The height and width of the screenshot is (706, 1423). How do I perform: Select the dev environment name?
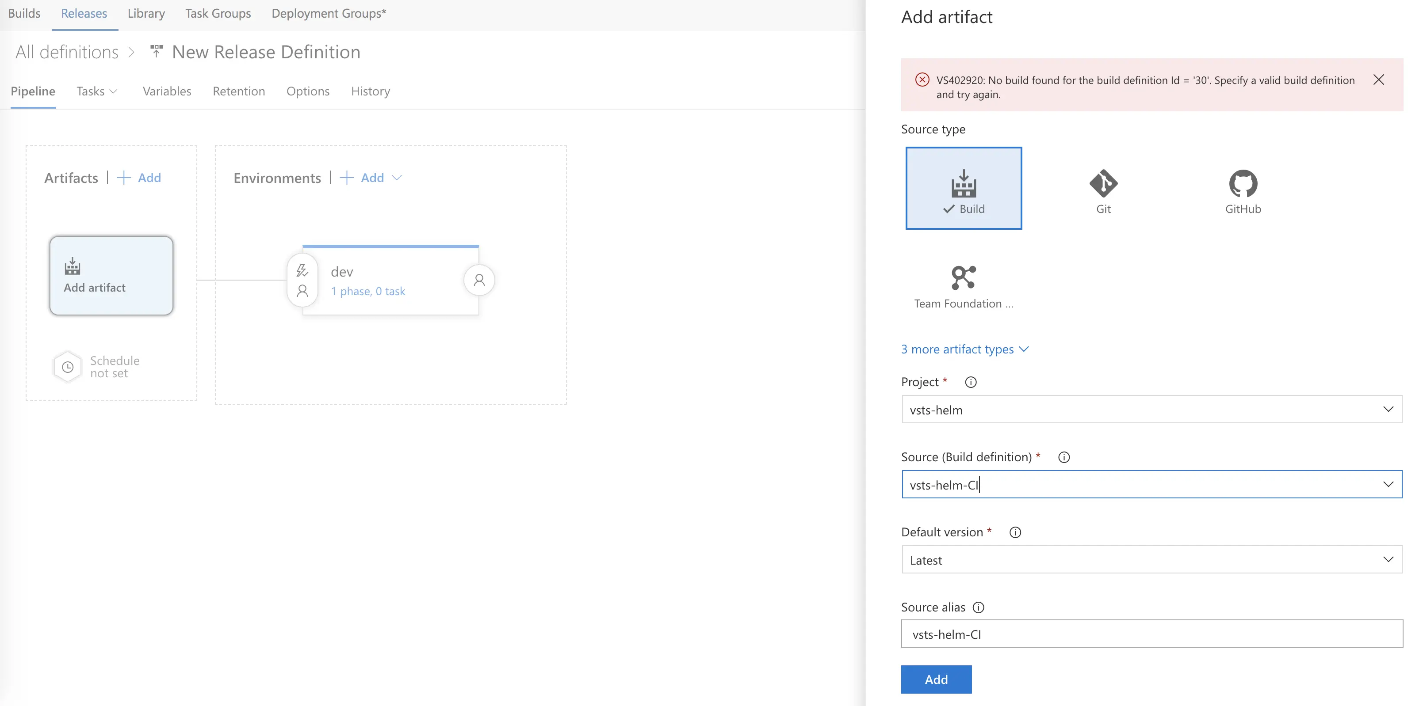pos(342,272)
